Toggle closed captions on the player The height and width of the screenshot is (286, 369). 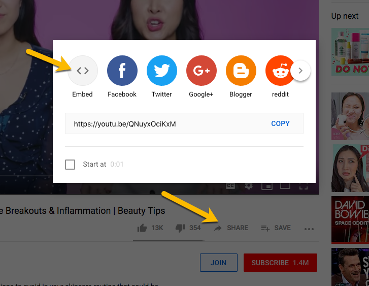(x=230, y=186)
